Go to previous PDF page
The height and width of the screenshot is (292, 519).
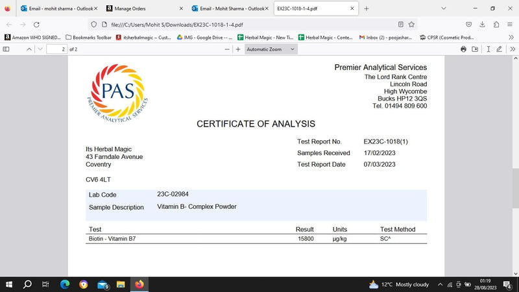(x=29, y=49)
